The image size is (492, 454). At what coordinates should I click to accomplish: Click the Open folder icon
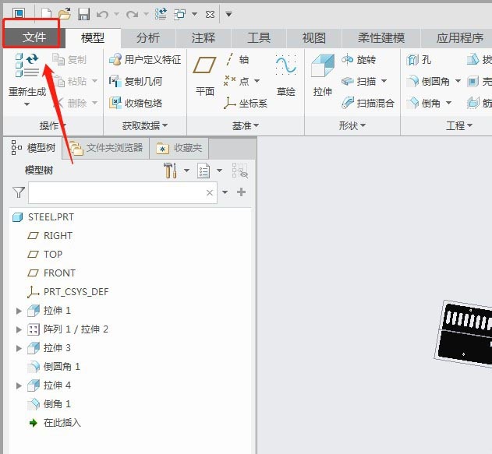pos(65,14)
